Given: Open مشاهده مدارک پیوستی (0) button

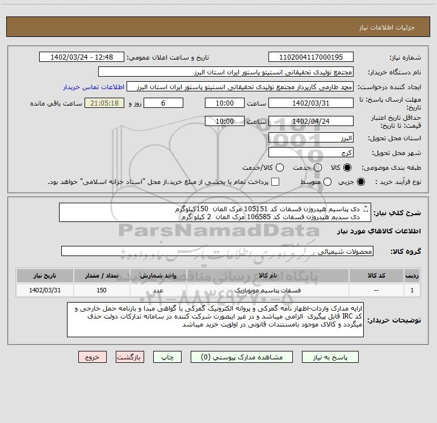Looking at the screenshot, I should (242, 357).
